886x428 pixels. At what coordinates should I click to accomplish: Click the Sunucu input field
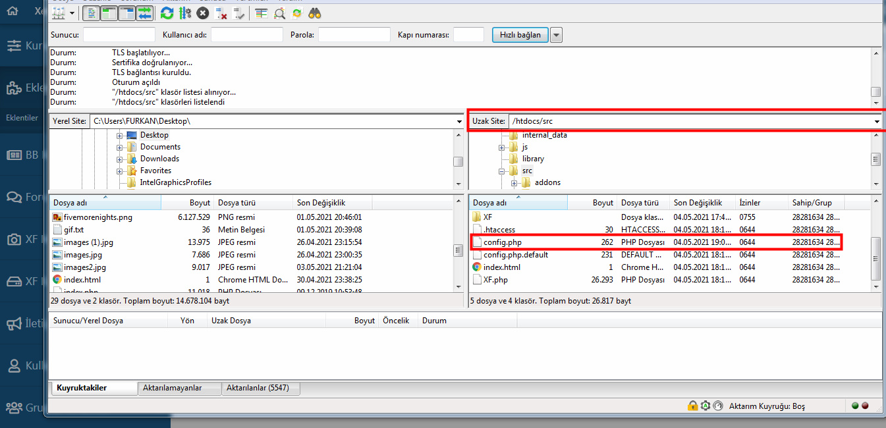[x=119, y=35]
